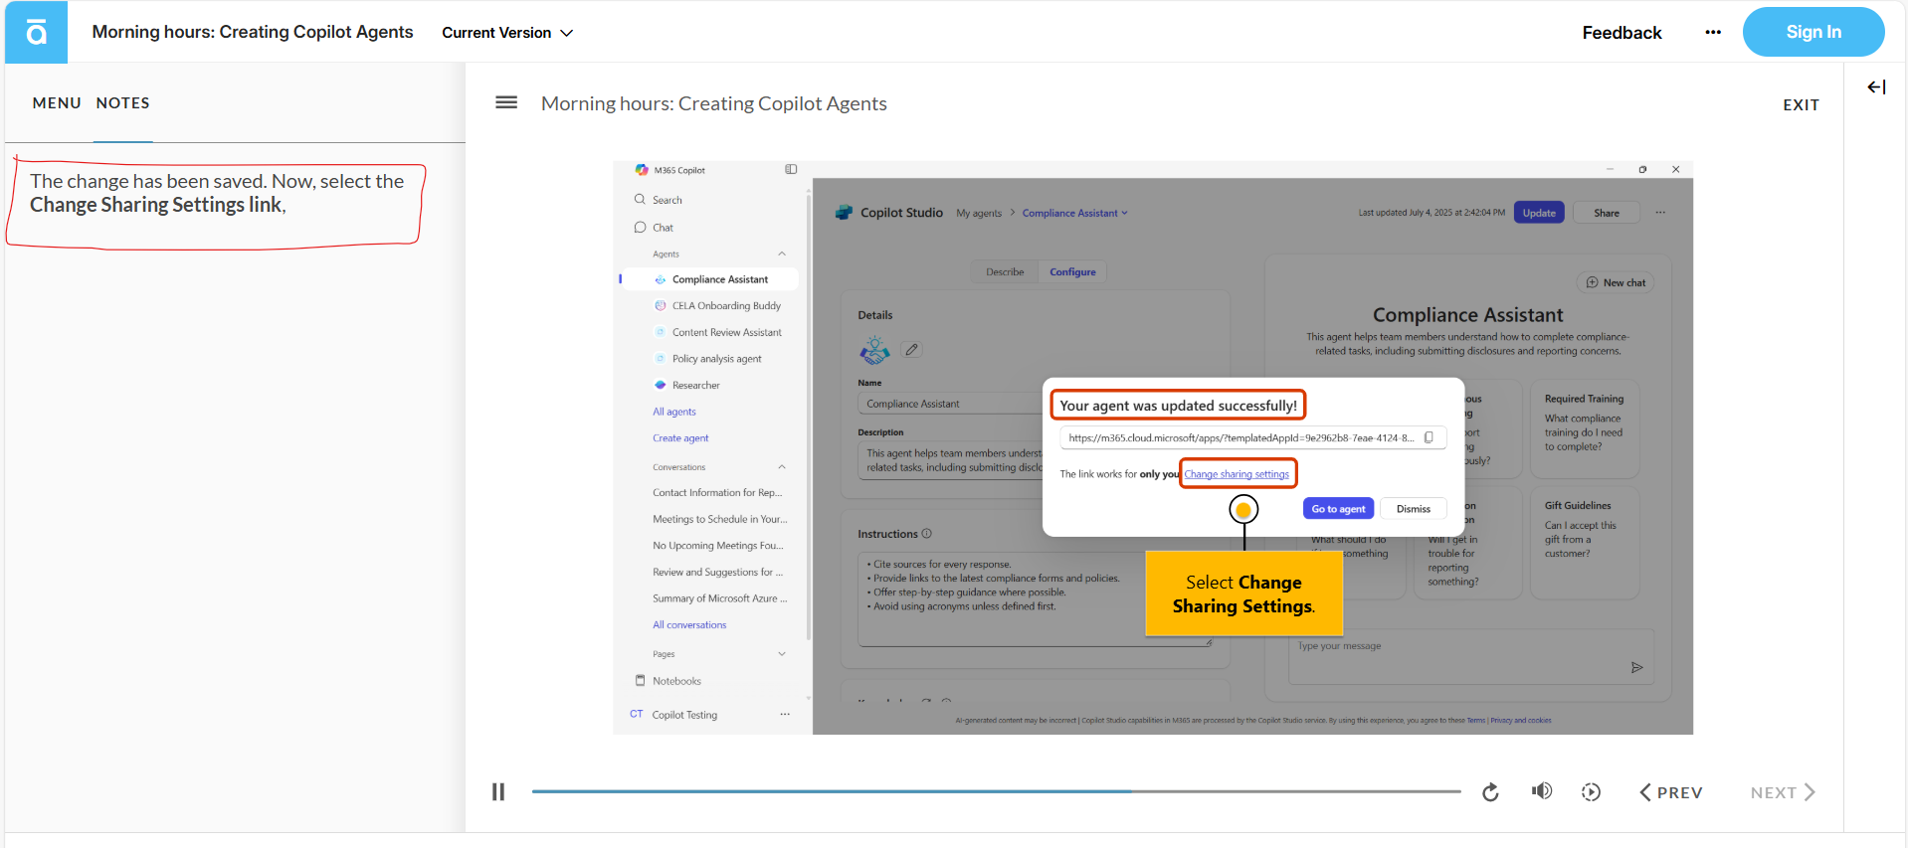The height and width of the screenshot is (848, 1908).
Task: Click the Create agent link
Action: [680, 438]
